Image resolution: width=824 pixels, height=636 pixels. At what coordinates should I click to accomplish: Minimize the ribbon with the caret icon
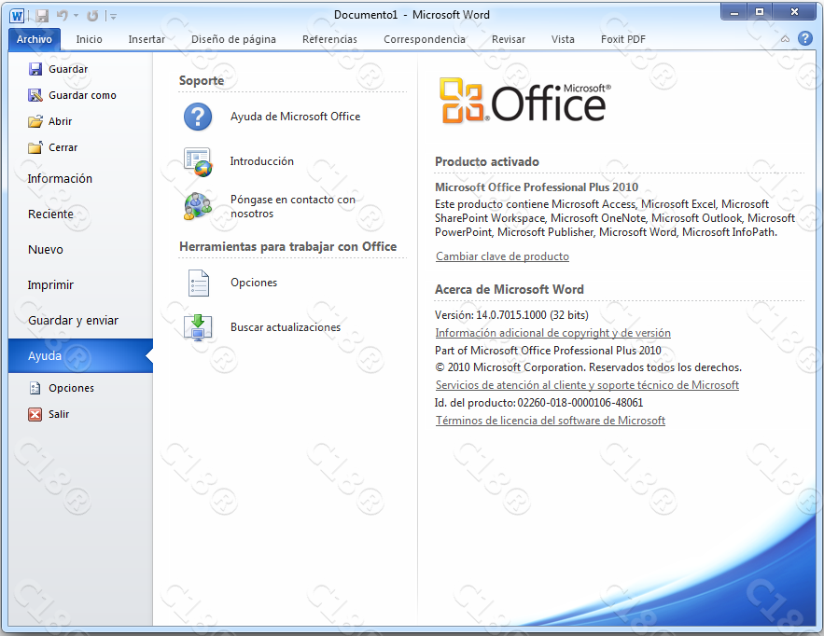coord(785,39)
